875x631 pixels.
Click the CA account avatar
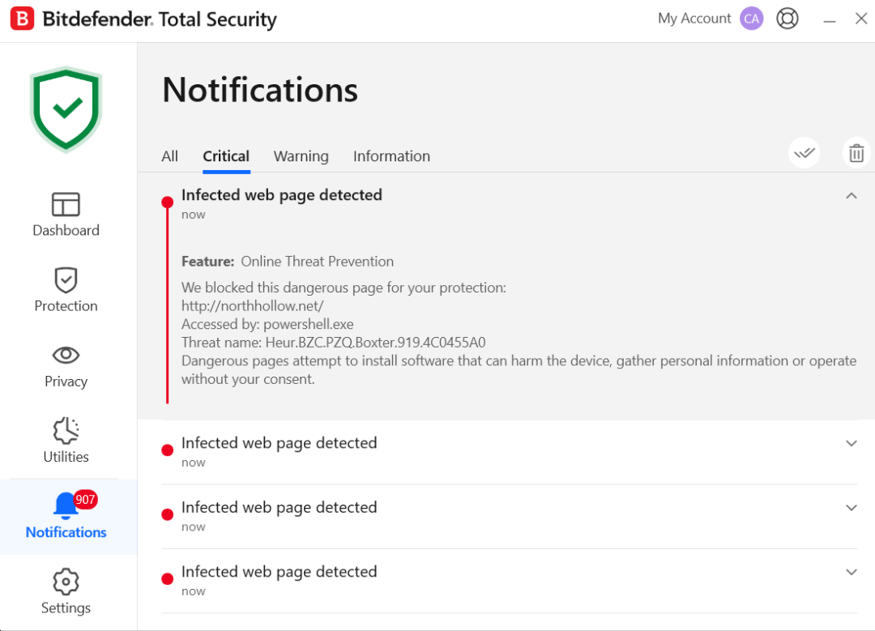[752, 19]
